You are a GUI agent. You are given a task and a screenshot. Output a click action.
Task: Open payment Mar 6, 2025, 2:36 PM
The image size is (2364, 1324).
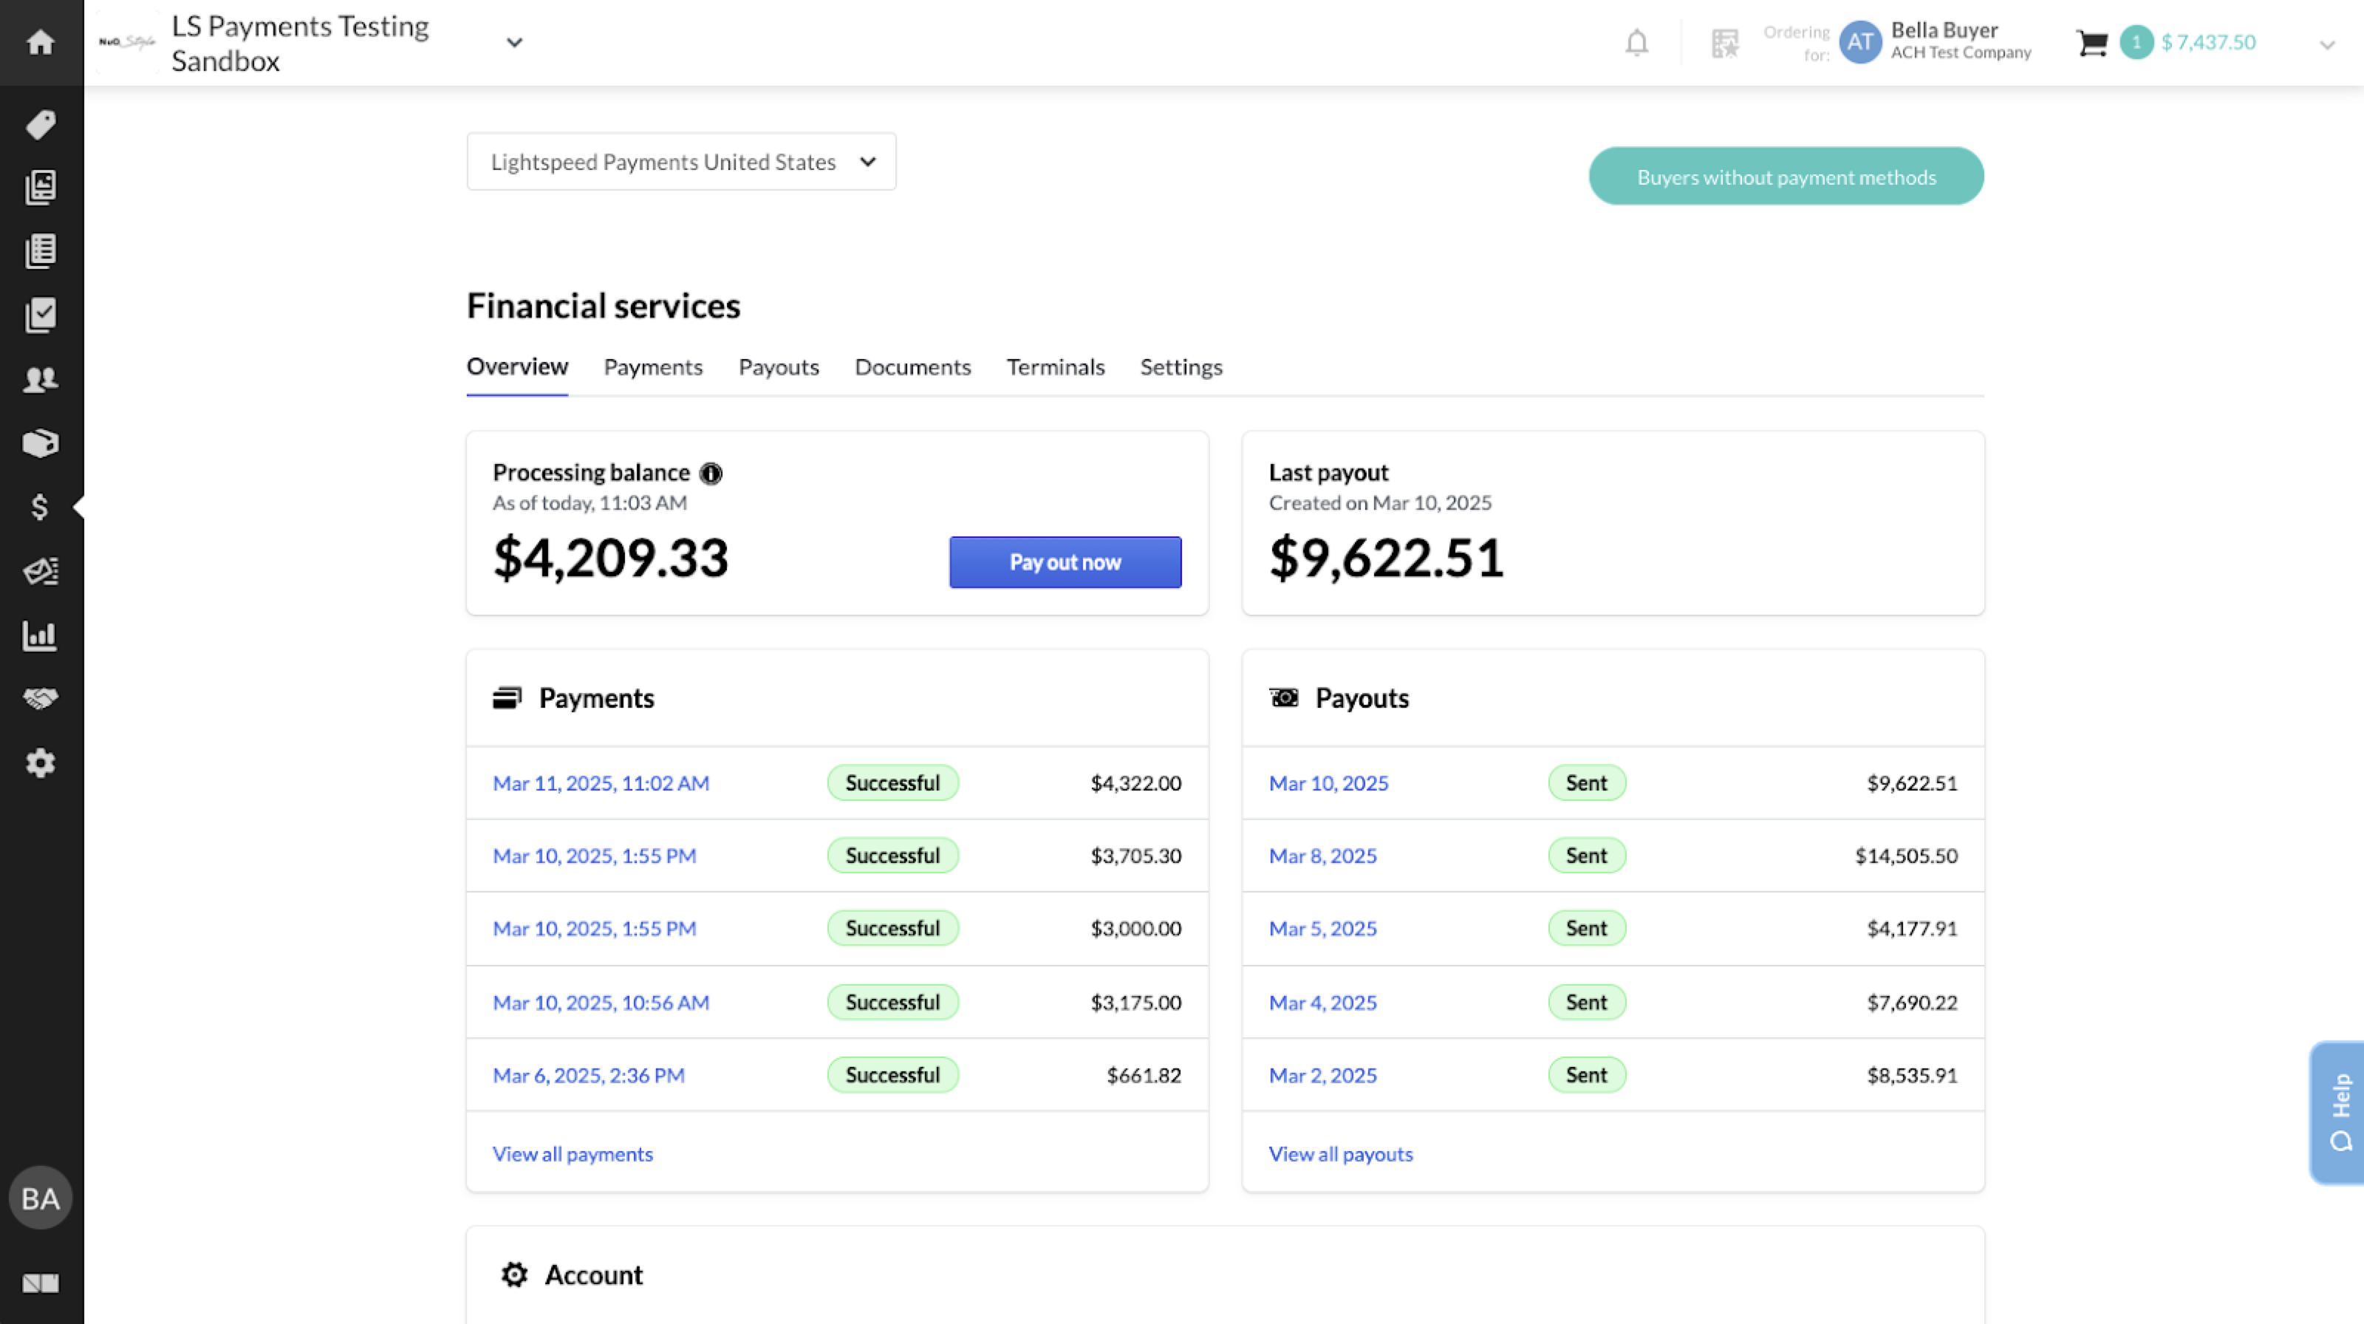coord(588,1075)
